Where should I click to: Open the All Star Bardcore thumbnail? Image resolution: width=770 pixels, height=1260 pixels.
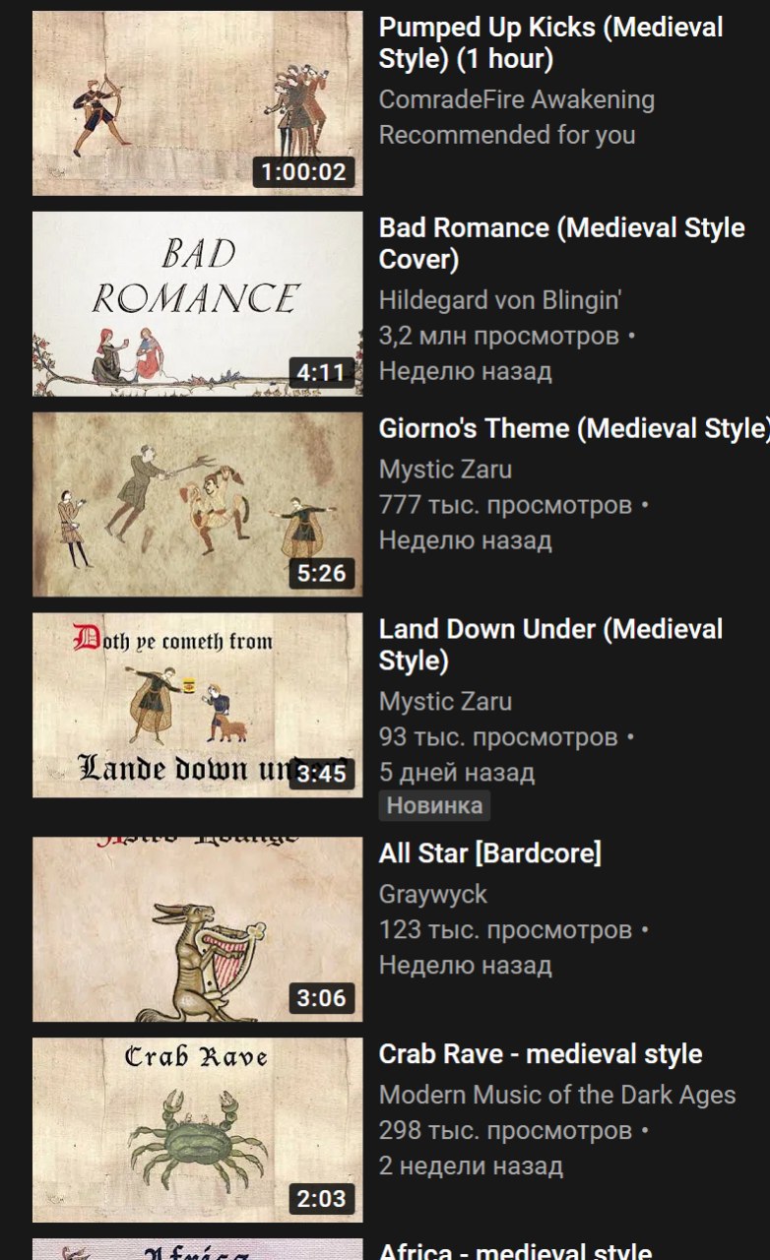click(198, 930)
